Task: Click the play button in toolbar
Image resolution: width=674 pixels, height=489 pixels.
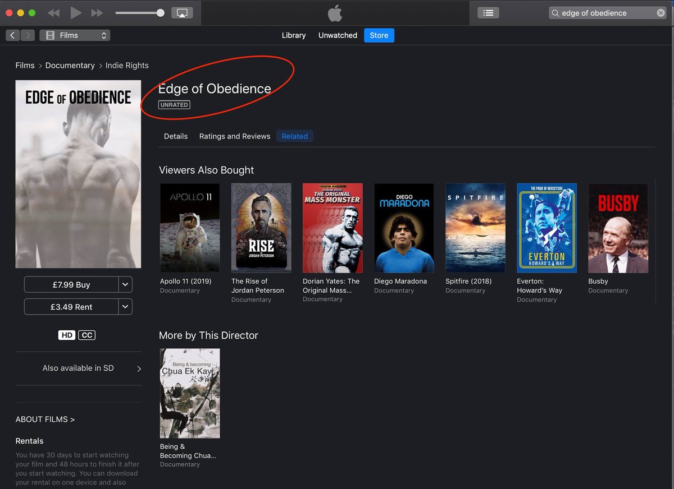Action: pyautogui.click(x=76, y=13)
